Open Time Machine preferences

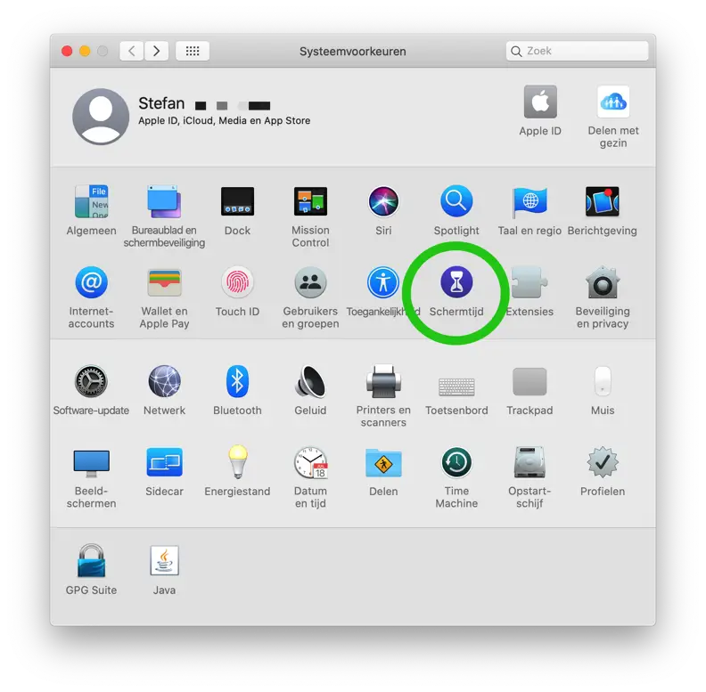456,462
